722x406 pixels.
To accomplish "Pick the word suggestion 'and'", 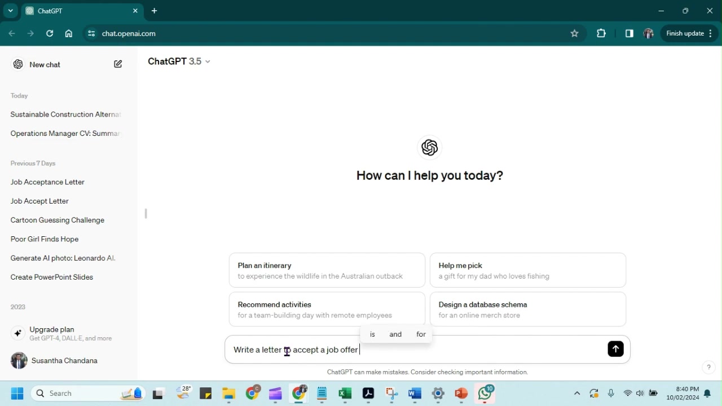I will (x=395, y=334).
